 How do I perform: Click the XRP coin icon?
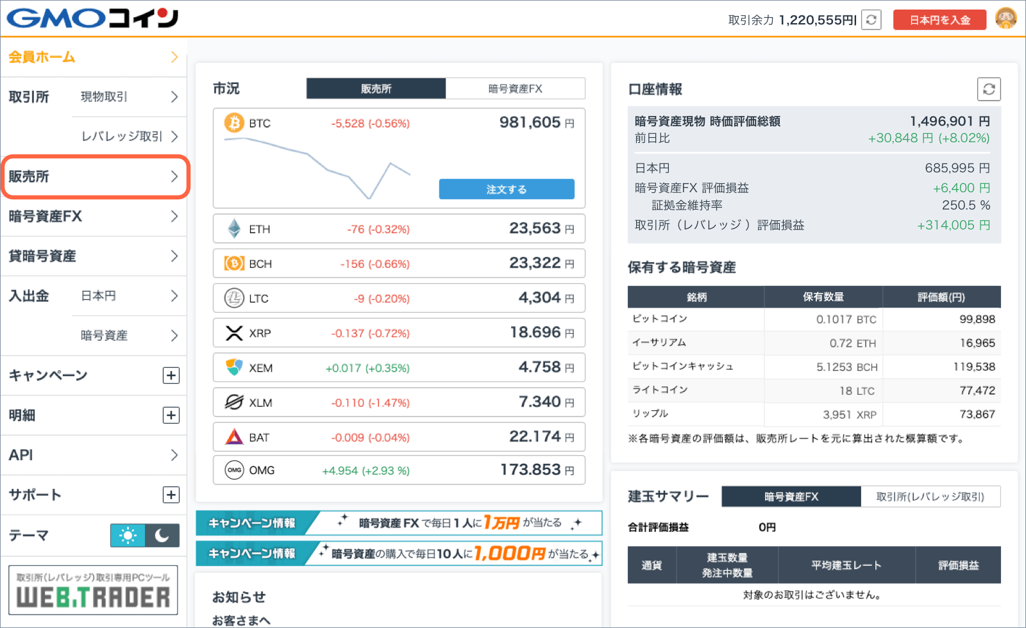click(x=234, y=333)
